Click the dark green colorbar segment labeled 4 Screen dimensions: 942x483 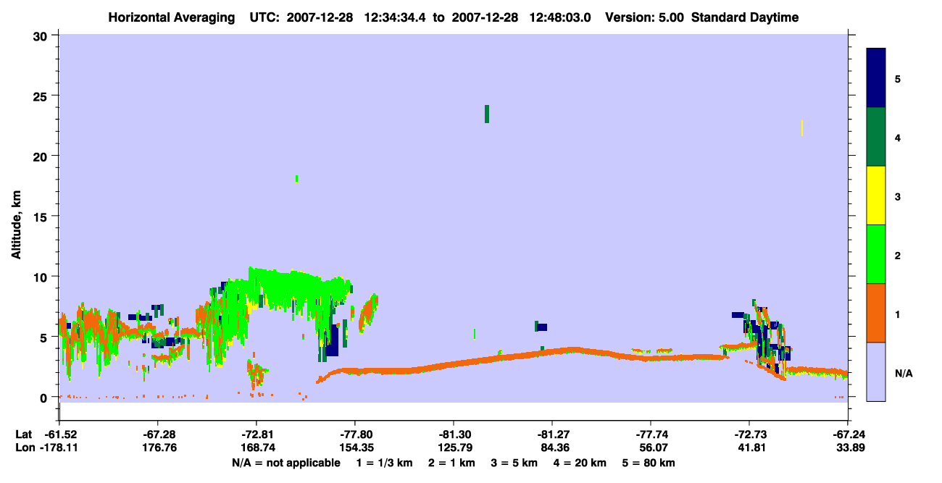click(876, 137)
